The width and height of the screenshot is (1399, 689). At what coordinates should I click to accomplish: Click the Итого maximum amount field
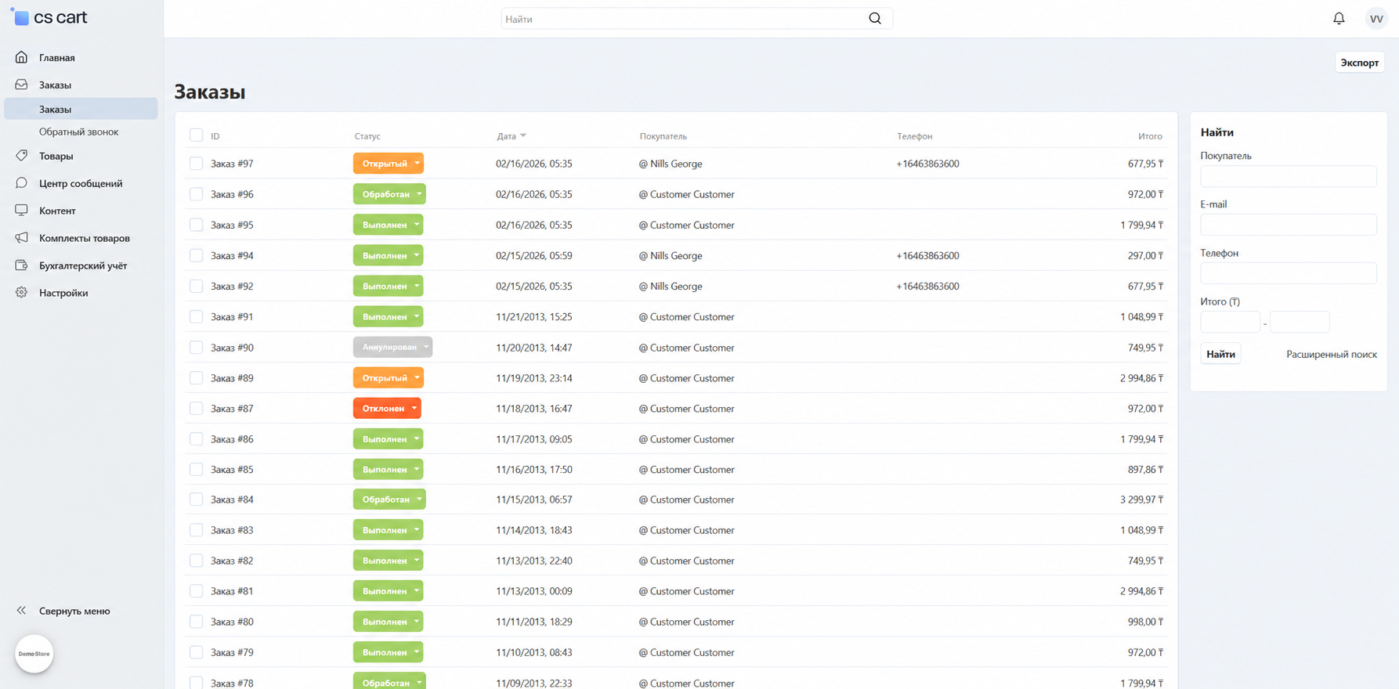click(1300, 322)
